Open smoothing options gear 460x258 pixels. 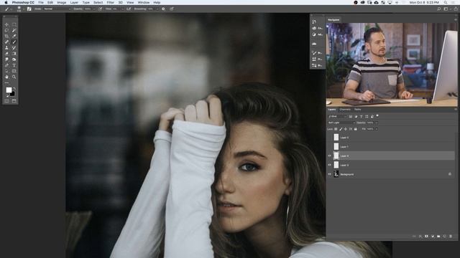point(163,9)
